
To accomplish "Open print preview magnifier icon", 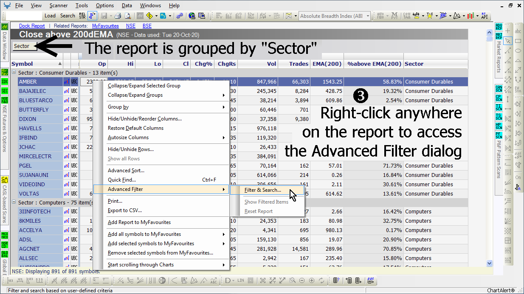I will point(127,16).
